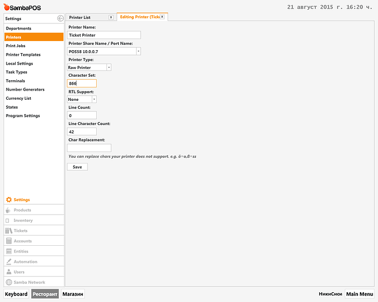Open Automation section in sidebar
The image size is (378, 302).
coord(34,262)
